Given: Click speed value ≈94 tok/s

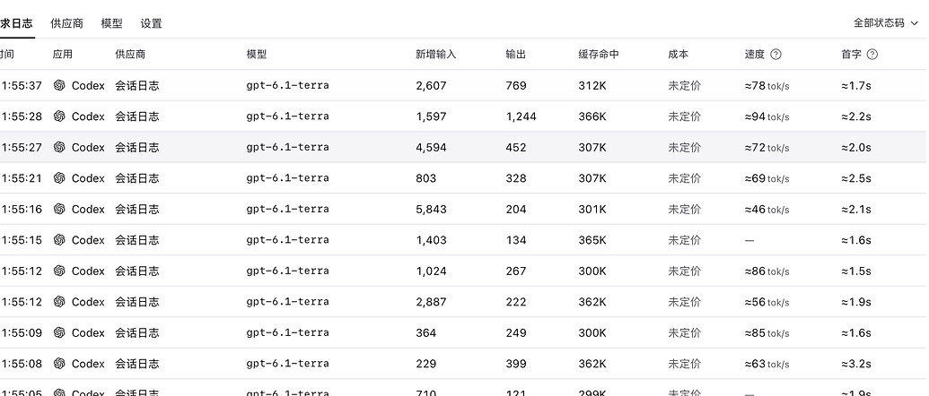Looking at the screenshot, I should click(767, 116).
